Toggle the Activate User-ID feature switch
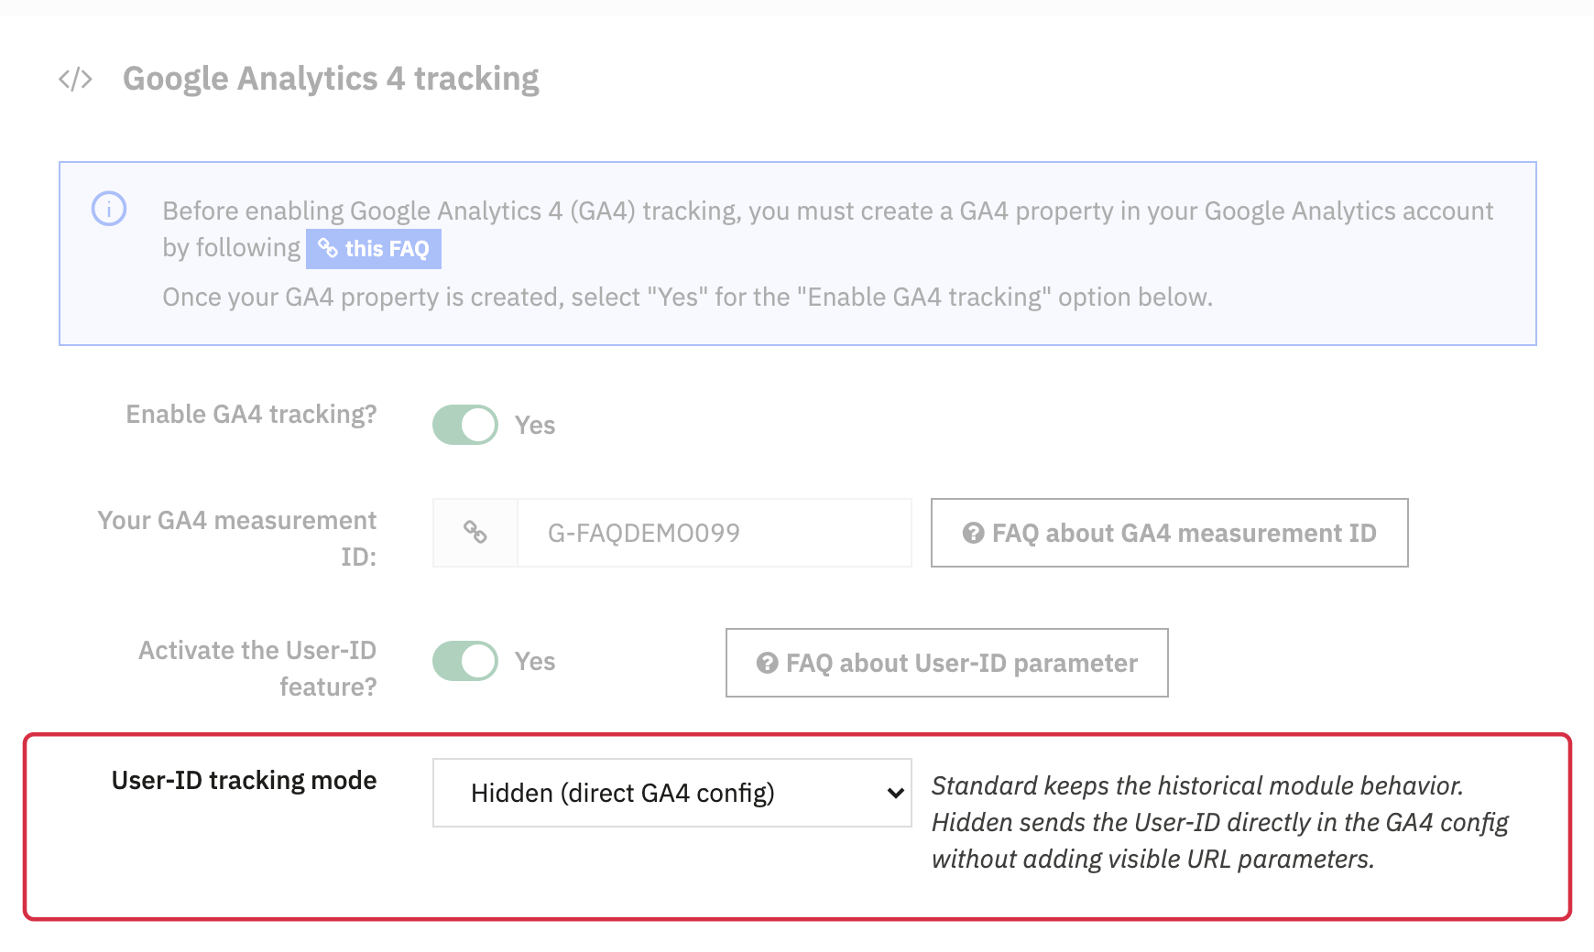Image resolution: width=1594 pixels, height=952 pixels. pos(465,661)
